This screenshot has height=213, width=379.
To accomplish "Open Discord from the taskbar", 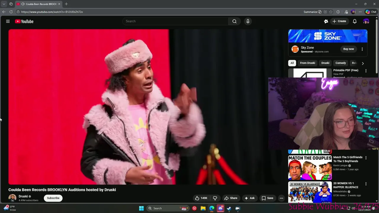I will click(220, 208).
